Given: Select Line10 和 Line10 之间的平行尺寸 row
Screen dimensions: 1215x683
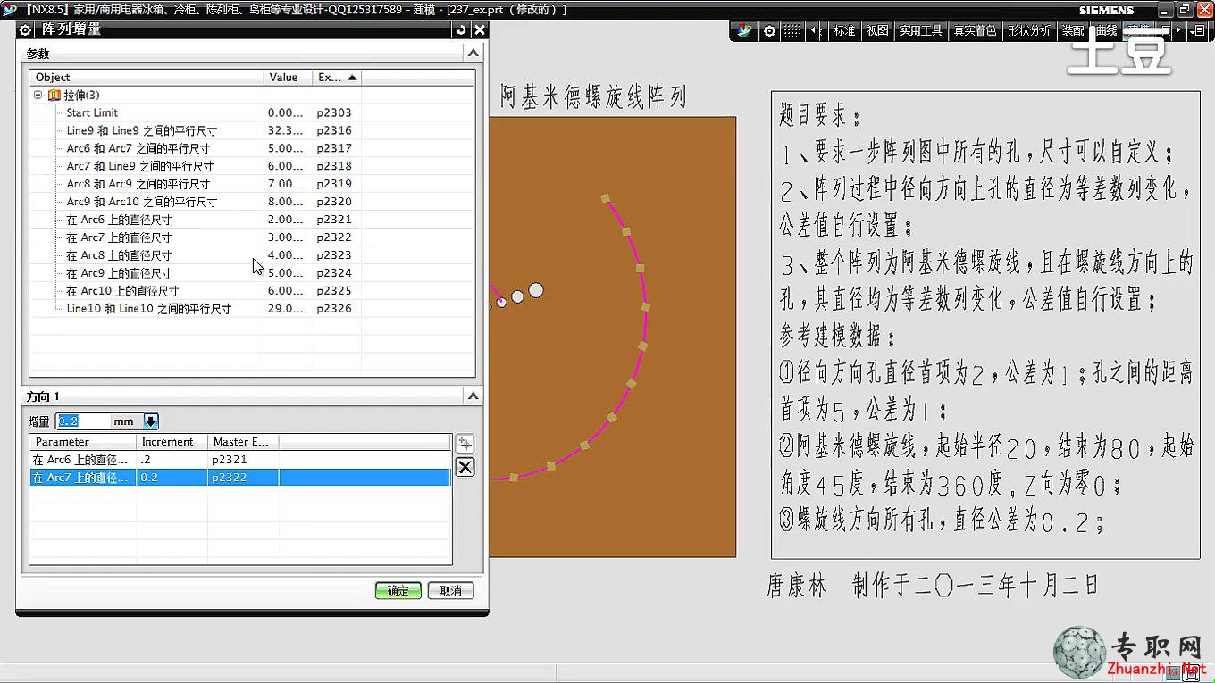Looking at the screenshot, I should coord(252,309).
